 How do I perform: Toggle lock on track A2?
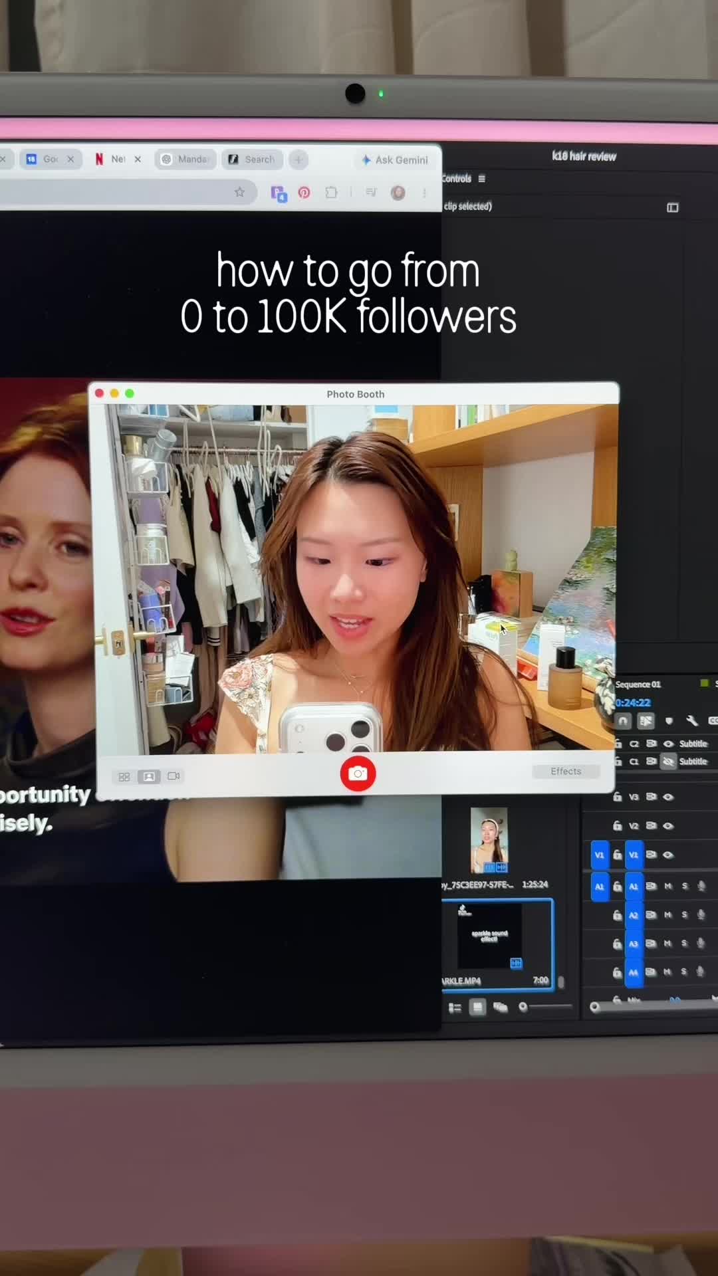[617, 915]
